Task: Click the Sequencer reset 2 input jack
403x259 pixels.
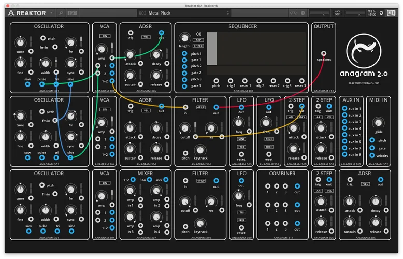Action: point(274,81)
